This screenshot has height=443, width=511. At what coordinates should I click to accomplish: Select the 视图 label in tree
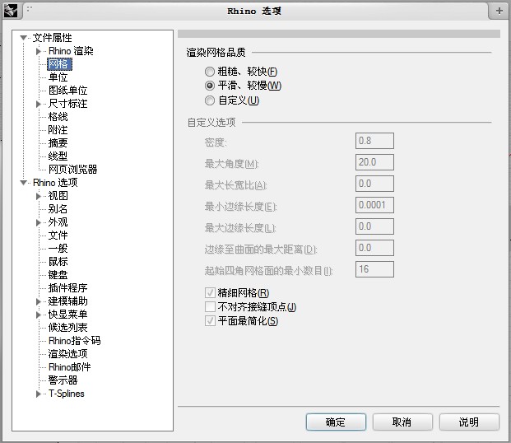click(x=58, y=196)
